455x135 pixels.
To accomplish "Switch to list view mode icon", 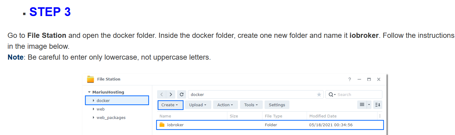I will [x=362, y=105].
